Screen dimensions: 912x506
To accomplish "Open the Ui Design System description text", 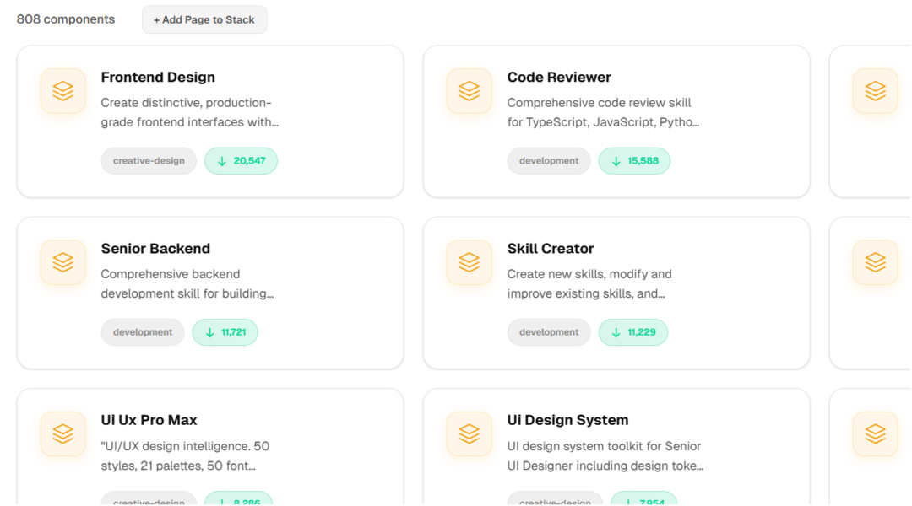I will pos(605,456).
